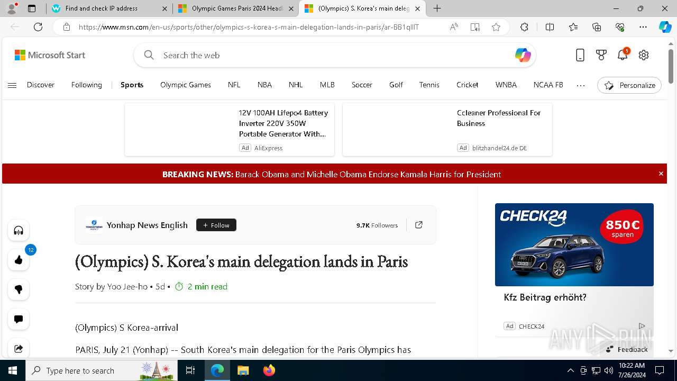The width and height of the screenshot is (677, 381).
Task: Follow Yonhap News English
Action: 216,225
